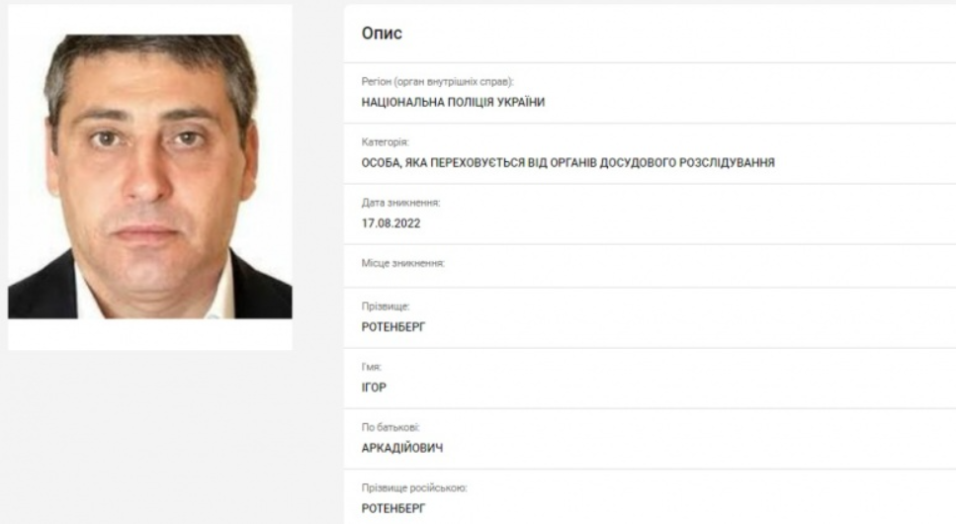Select the category text about pre-trial investigation
Screen dimensions: 956x524
568,163
